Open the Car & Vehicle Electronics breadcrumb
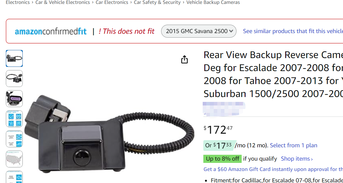343x183 pixels. (63, 3)
